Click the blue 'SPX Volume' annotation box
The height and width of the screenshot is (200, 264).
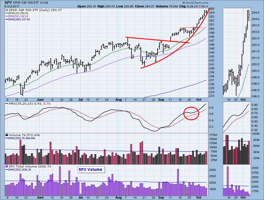coord(91,169)
